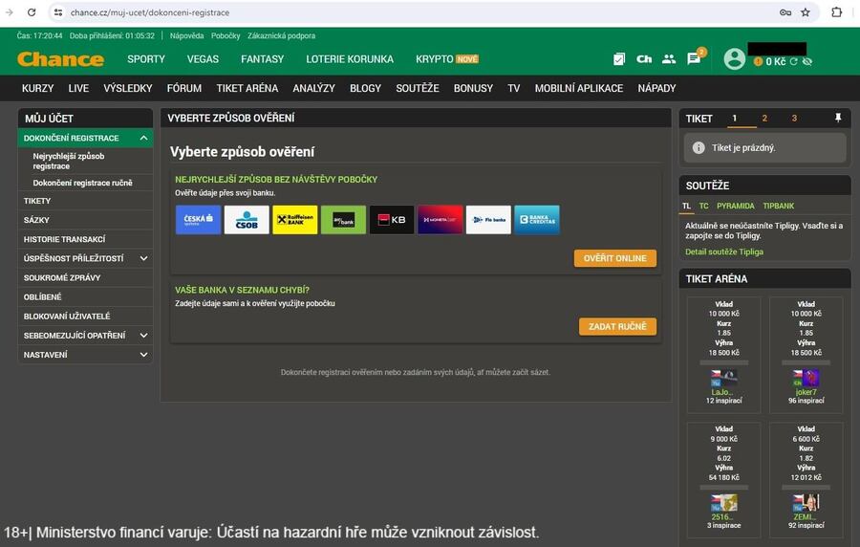Select the Fio banka logo

[488, 219]
